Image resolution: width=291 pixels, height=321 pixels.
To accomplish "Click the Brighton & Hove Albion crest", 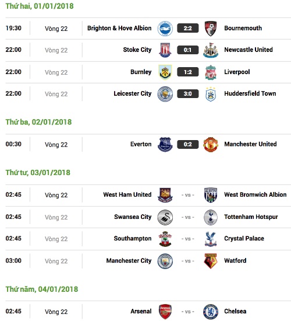I will click(165, 29).
